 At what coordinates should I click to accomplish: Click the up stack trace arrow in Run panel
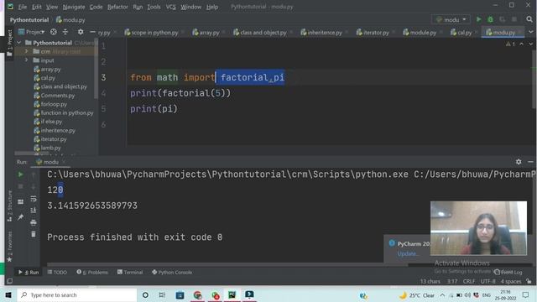pyautogui.click(x=34, y=174)
